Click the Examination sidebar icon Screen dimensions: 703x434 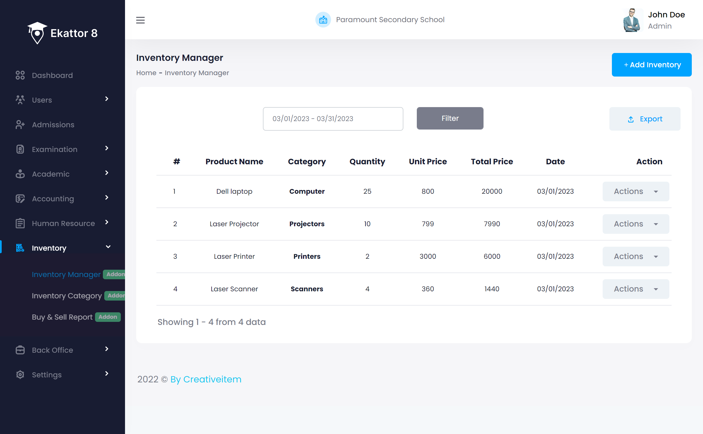coord(20,149)
